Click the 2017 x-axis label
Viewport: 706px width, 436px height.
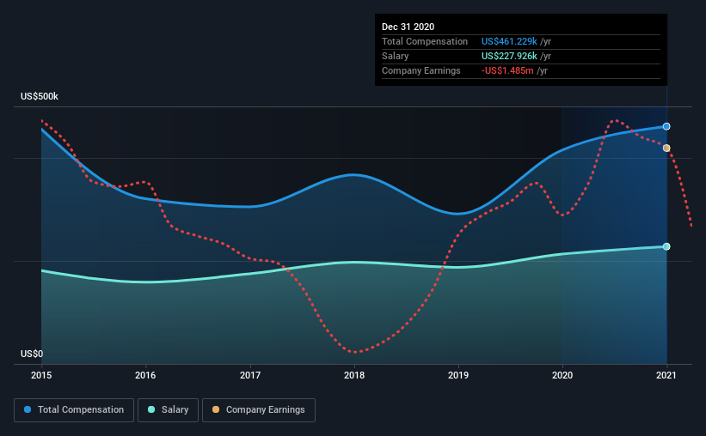250,375
